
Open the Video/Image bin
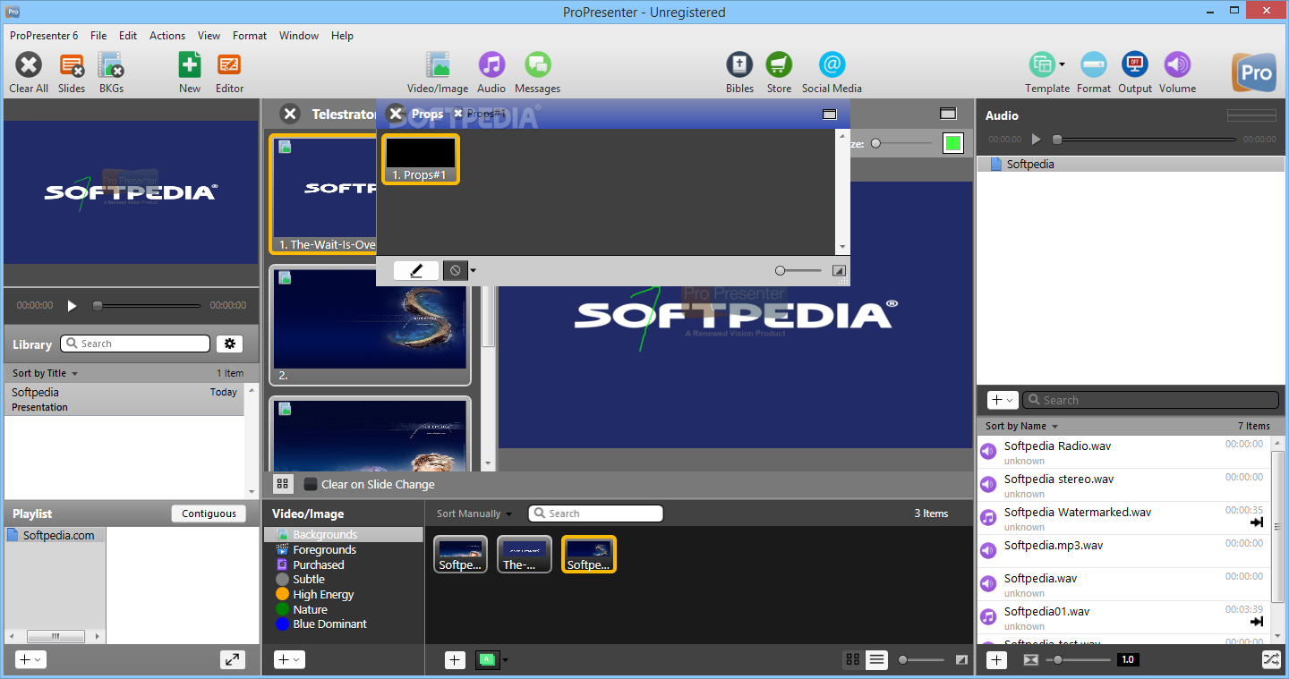coord(438,65)
